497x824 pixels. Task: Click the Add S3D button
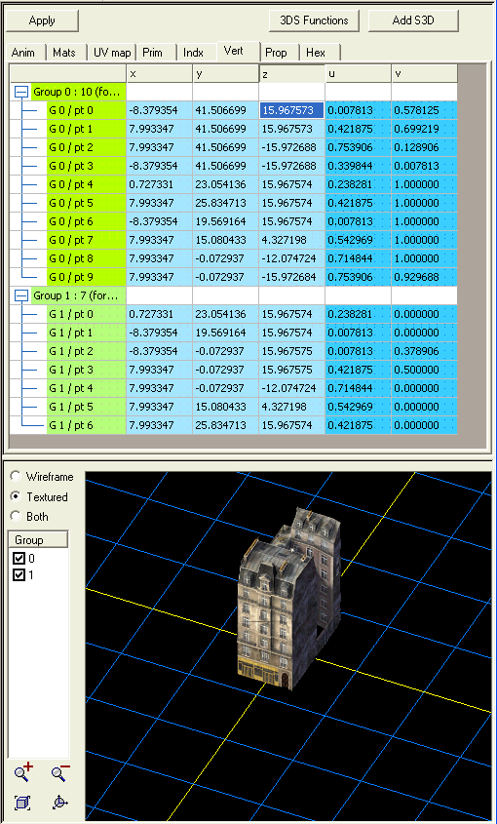tap(413, 21)
